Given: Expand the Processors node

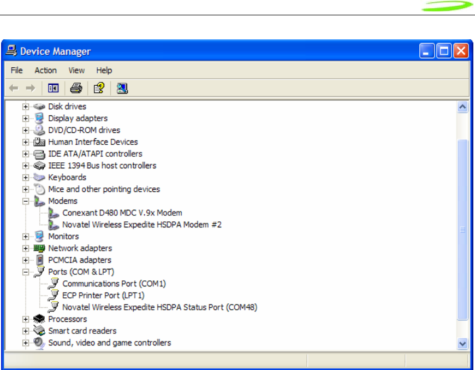Looking at the screenshot, I should point(26,319).
